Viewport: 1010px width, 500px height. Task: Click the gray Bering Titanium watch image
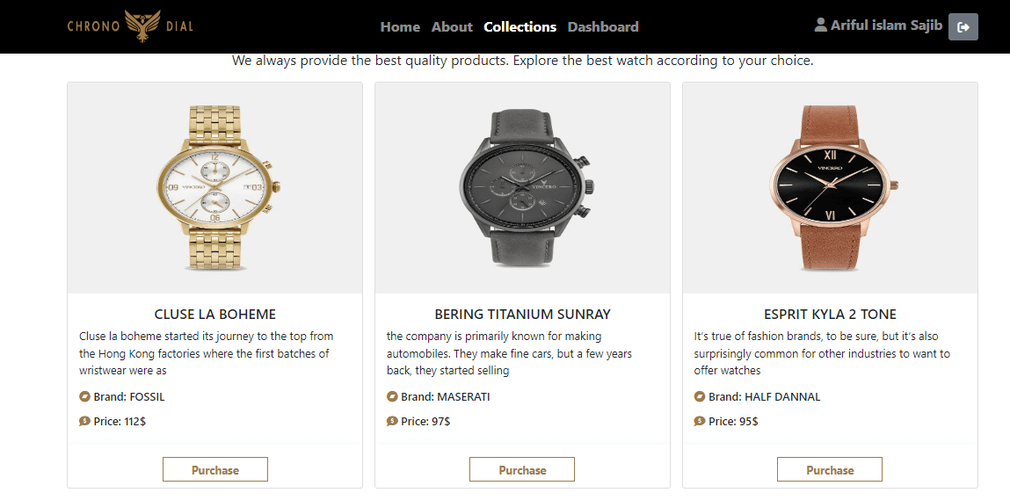[523, 187]
